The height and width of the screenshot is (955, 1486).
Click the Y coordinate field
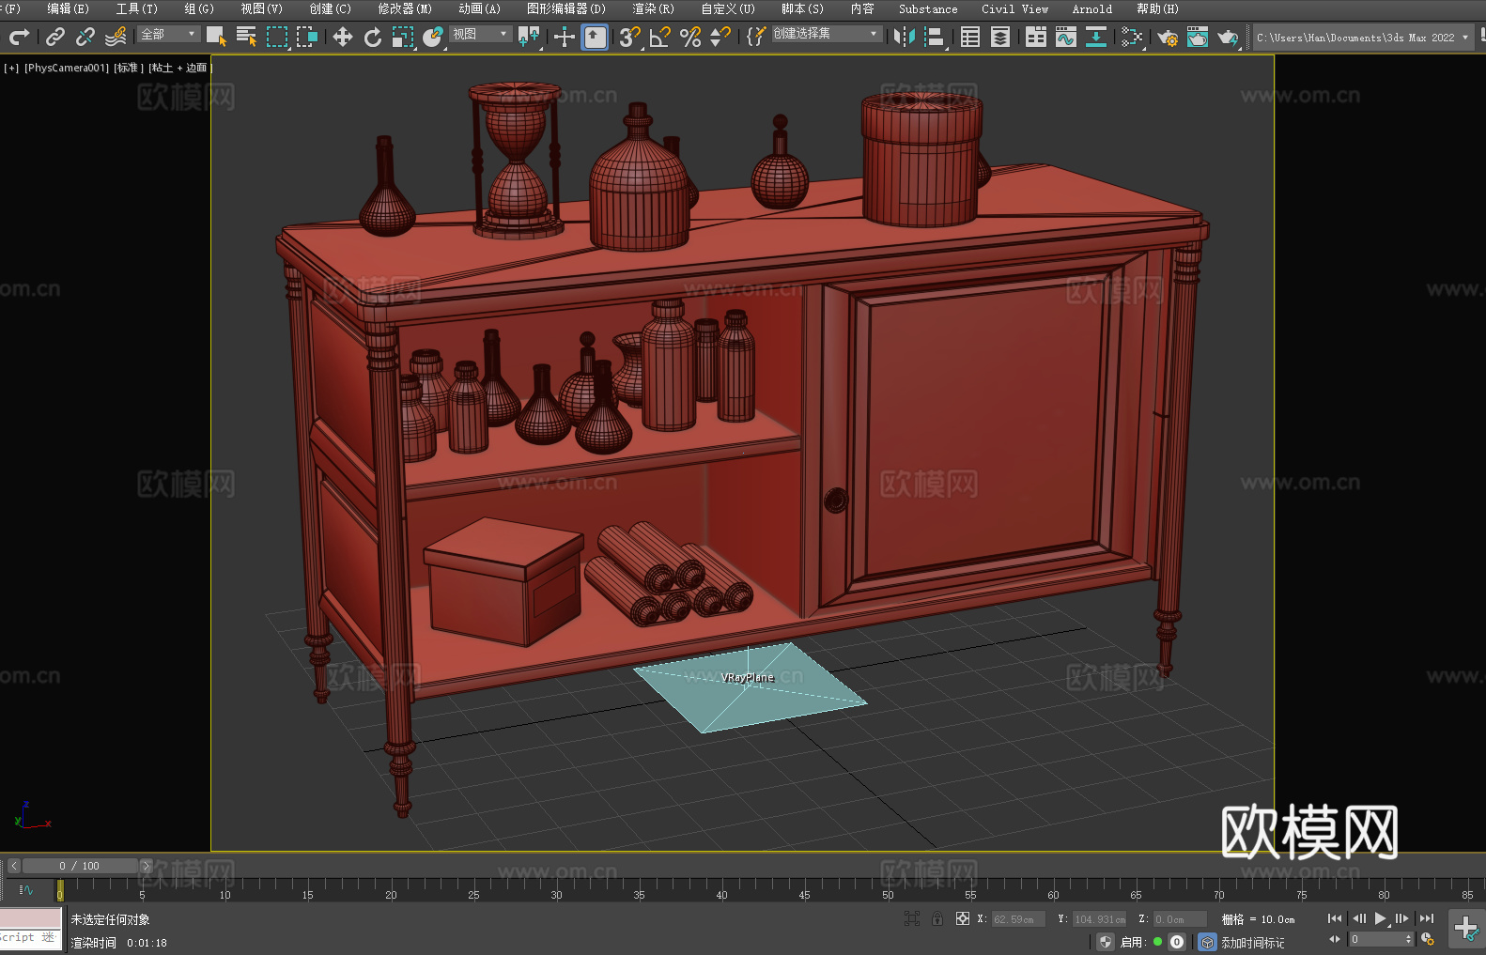[1099, 919]
